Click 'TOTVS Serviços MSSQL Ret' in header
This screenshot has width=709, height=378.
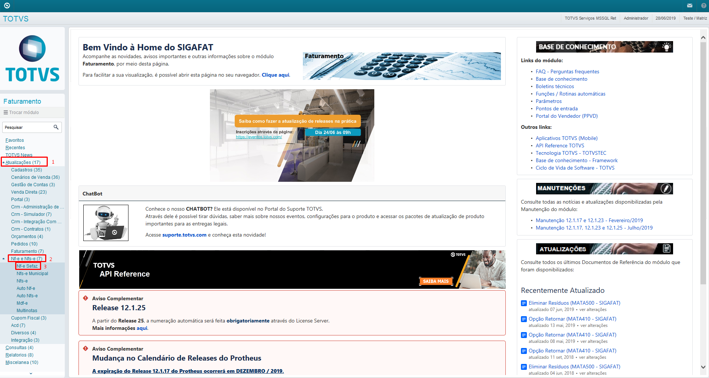[590, 18]
